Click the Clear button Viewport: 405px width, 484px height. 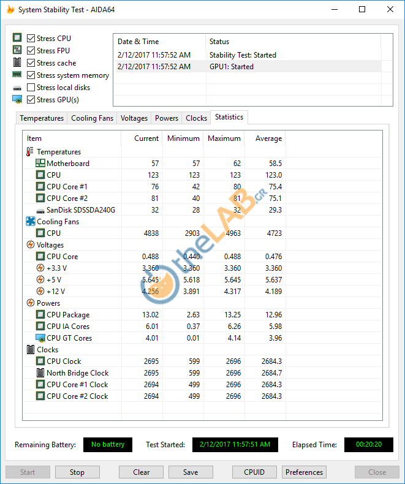141,472
